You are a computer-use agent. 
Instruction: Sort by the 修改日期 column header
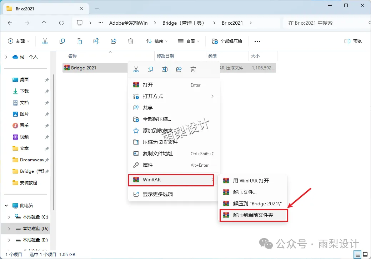(165, 56)
